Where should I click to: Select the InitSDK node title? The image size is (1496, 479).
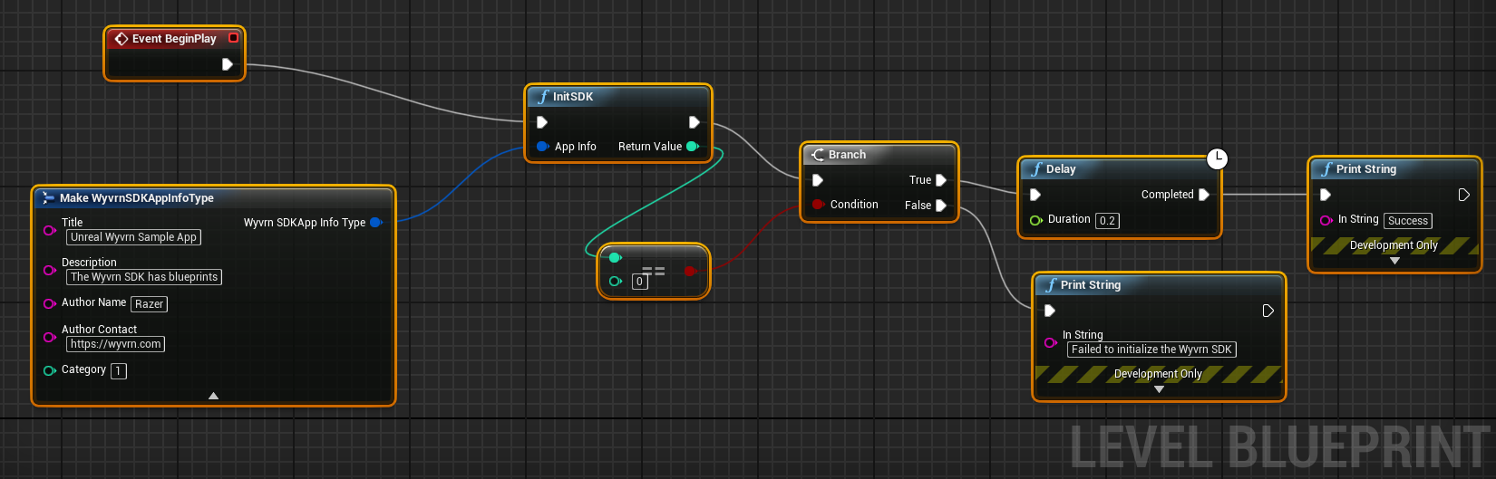click(x=573, y=97)
